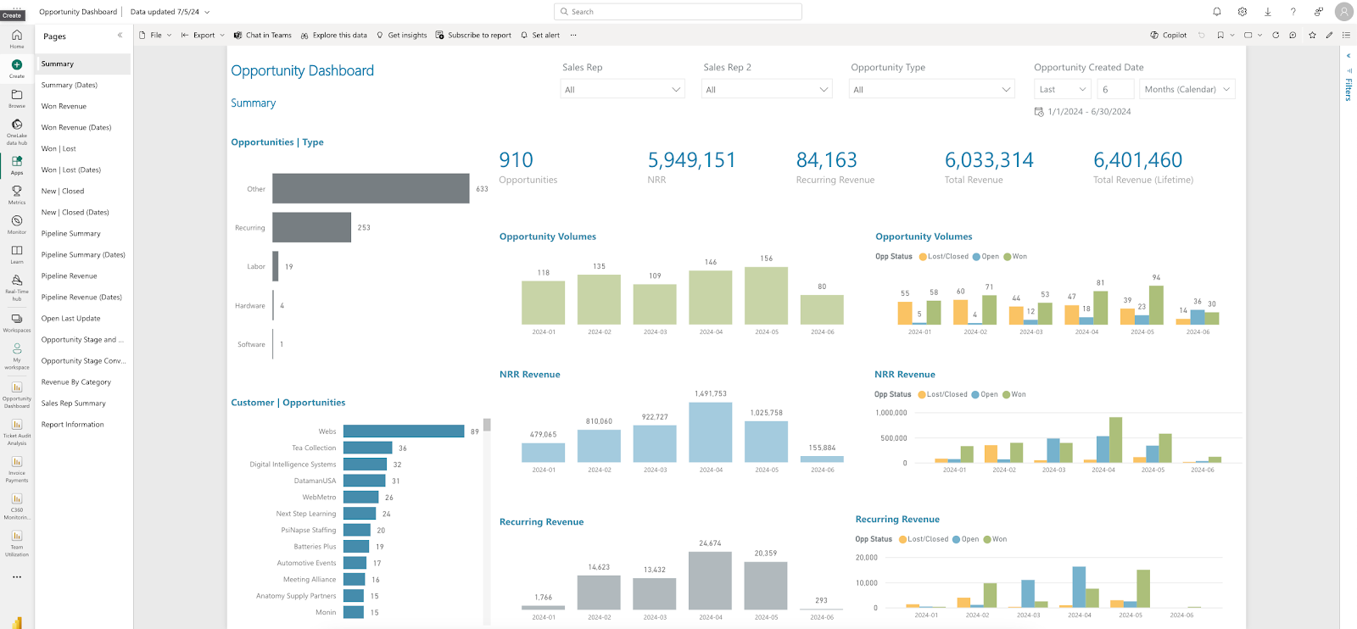Refresh the report visuals

pos(1276,35)
